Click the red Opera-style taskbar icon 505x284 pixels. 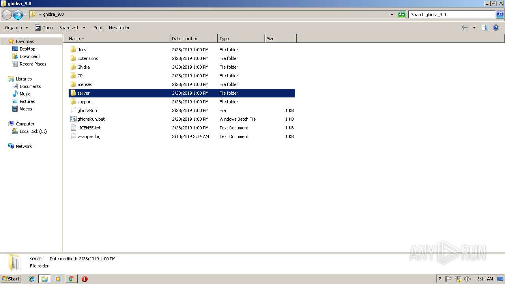pyautogui.click(x=84, y=279)
